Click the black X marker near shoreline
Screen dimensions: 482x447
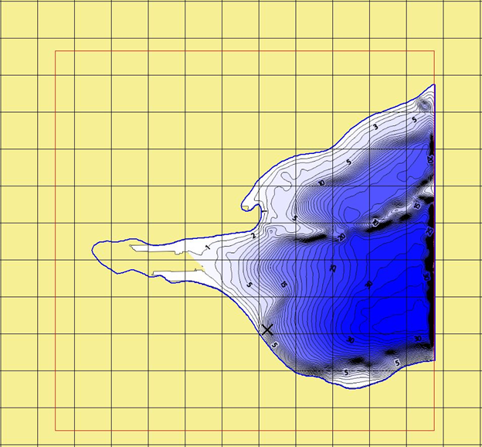pos(267,329)
